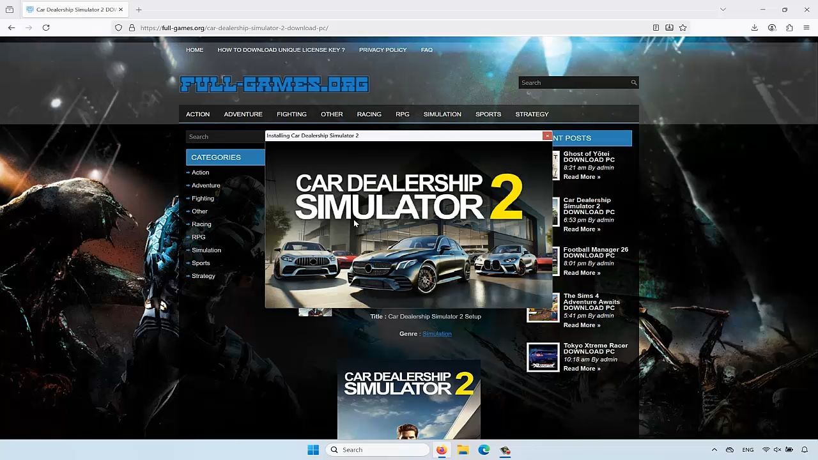Select the ADVENTURE nav category
The width and height of the screenshot is (818, 460).
[243, 114]
